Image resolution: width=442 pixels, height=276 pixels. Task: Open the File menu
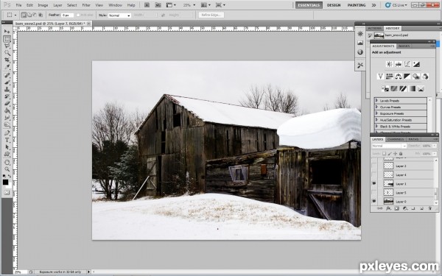[18, 5]
